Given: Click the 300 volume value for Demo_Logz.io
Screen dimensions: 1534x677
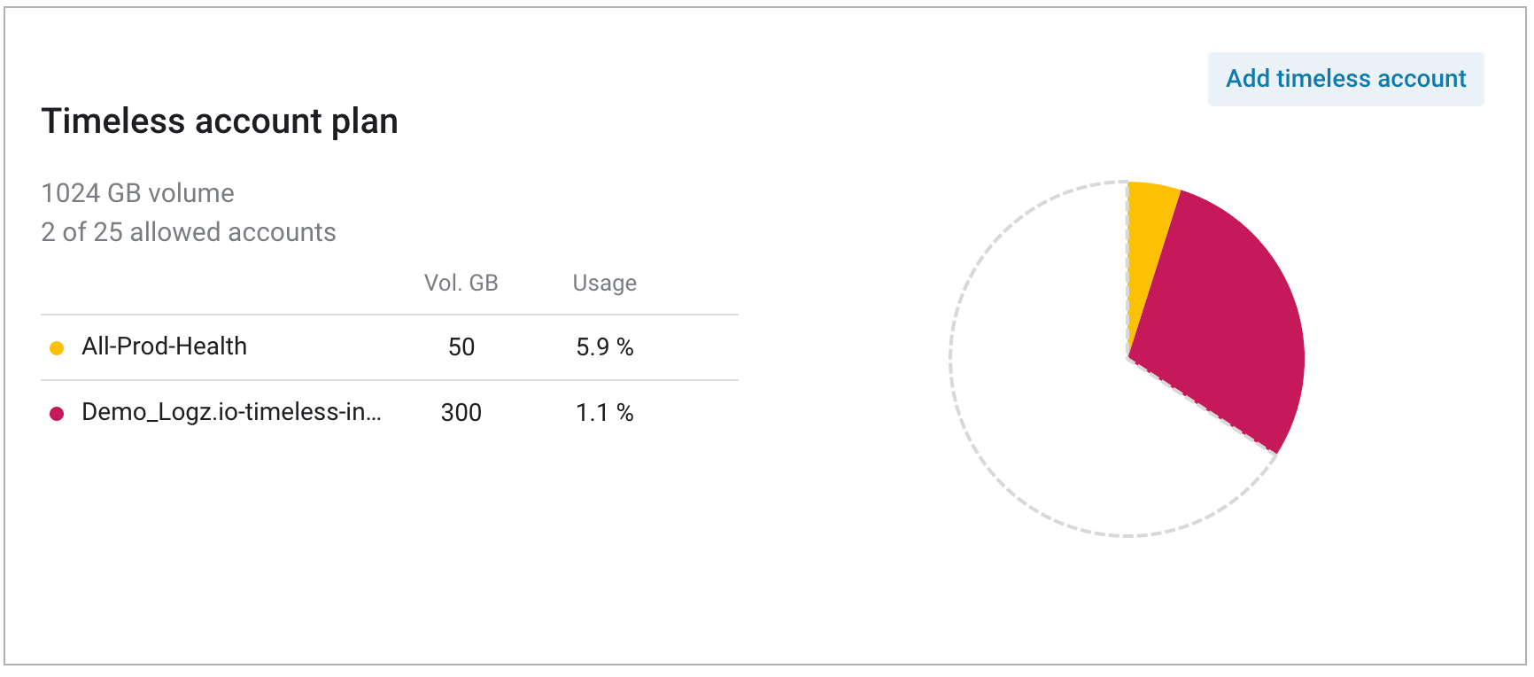Looking at the screenshot, I should coord(461,413).
